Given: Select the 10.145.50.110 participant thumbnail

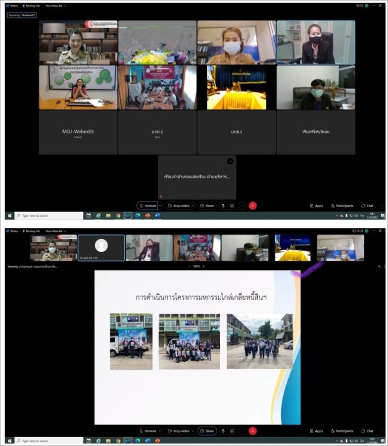Looking at the screenshot, I should (x=101, y=248).
